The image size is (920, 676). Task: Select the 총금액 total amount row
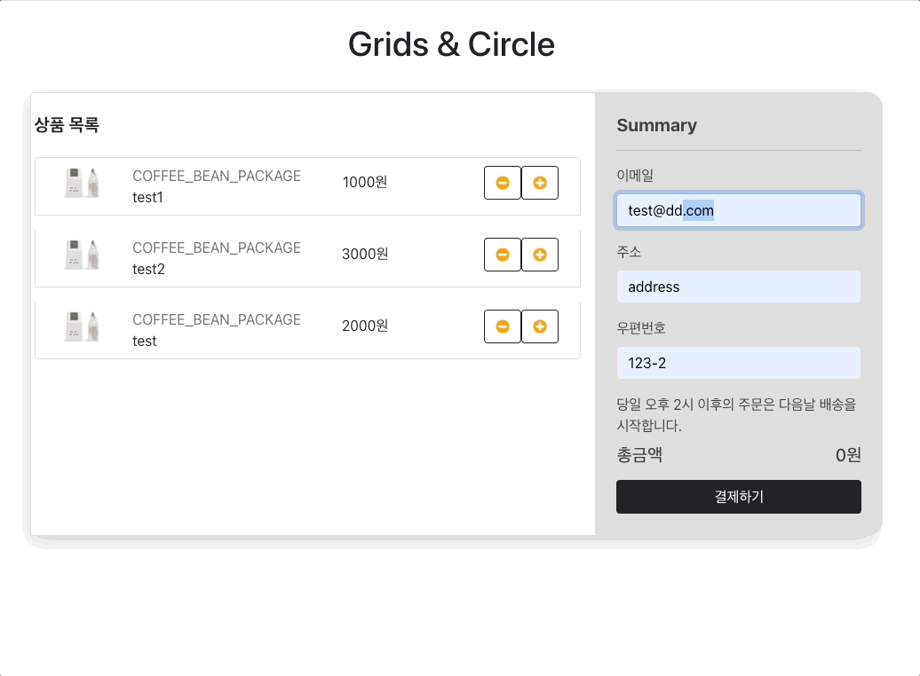click(x=738, y=454)
